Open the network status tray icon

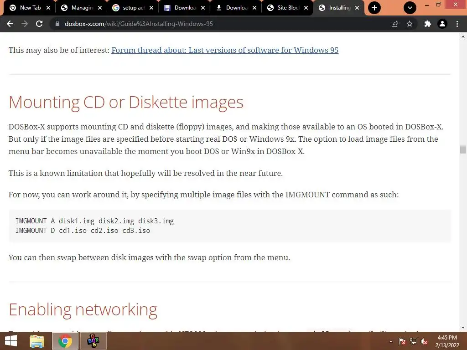point(413,341)
